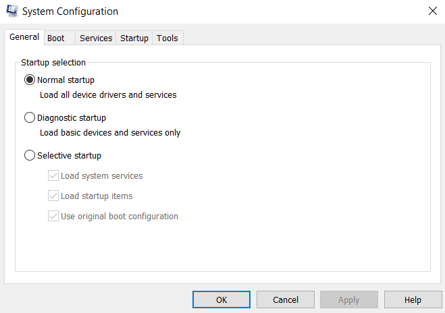Viewport: 445px width, 313px height.
Task: Click the 'Load basic devices and services only' text
Action: tap(110, 133)
